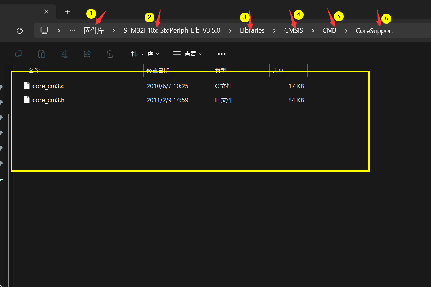The image size is (431, 287).
Task: Open the toolbar more options menu
Action: pyautogui.click(x=222, y=54)
